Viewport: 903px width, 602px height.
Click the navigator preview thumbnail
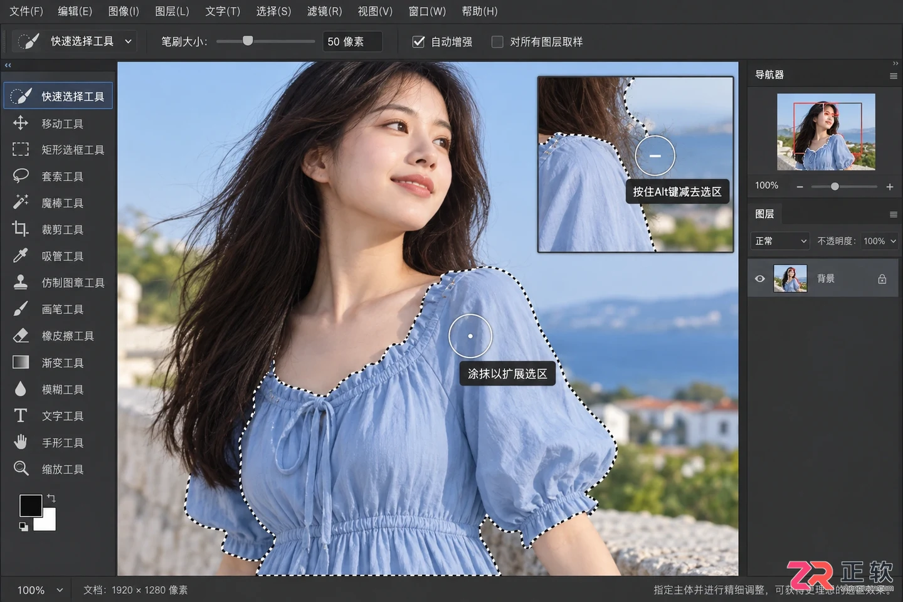[826, 132]
